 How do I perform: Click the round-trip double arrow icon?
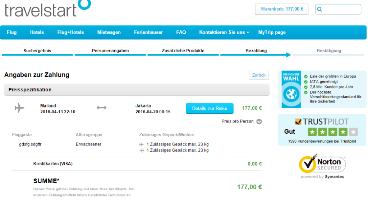coord(101,108)
